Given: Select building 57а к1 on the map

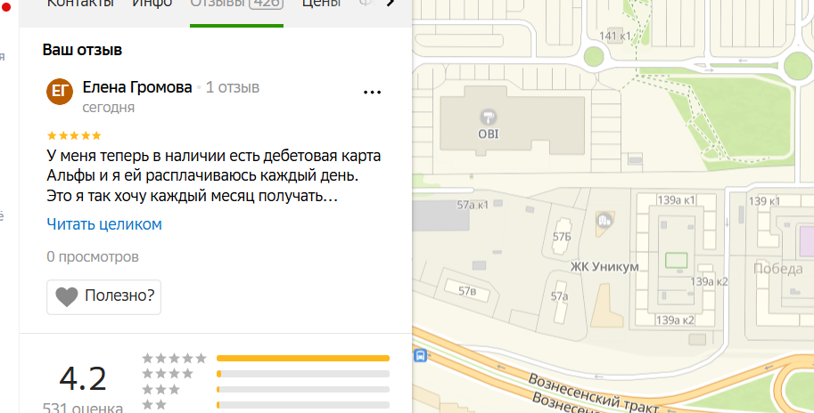Looking at the screenshot, I should (473, 206).
